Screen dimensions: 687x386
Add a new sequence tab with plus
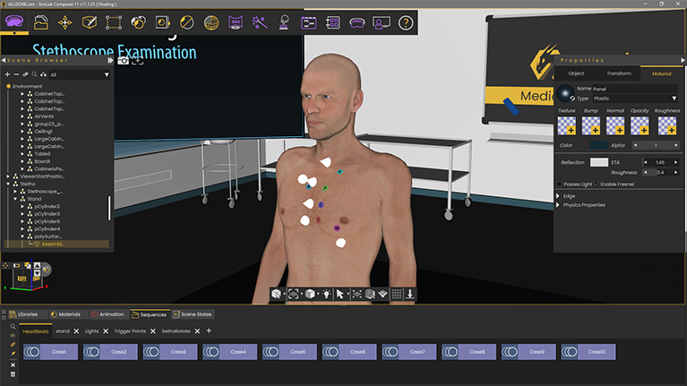click(x=209, y=330)
